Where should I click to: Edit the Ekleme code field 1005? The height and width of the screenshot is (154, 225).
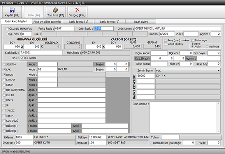coord(24,137)
